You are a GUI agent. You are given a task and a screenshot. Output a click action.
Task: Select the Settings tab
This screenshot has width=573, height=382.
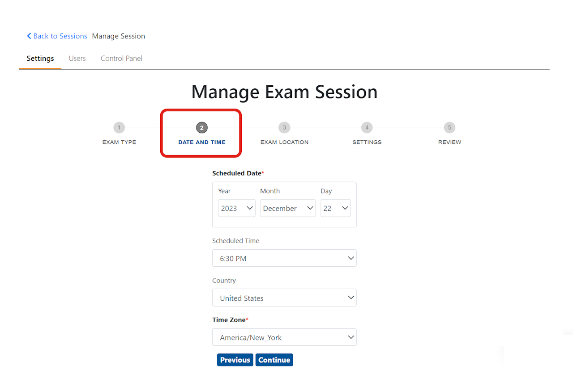[40, 59]
